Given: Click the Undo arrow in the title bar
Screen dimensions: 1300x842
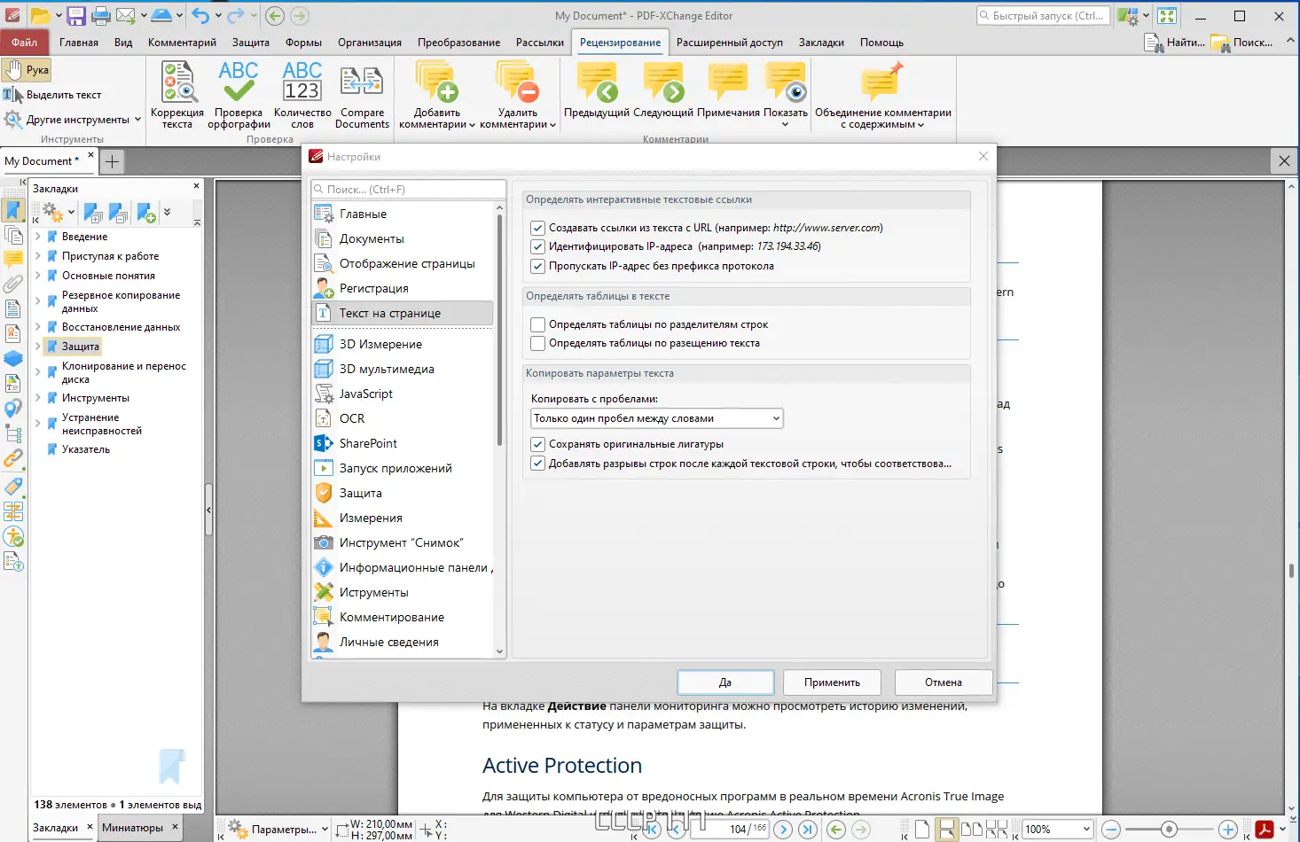Looking at the screenshot, I should tap(200, 15).
